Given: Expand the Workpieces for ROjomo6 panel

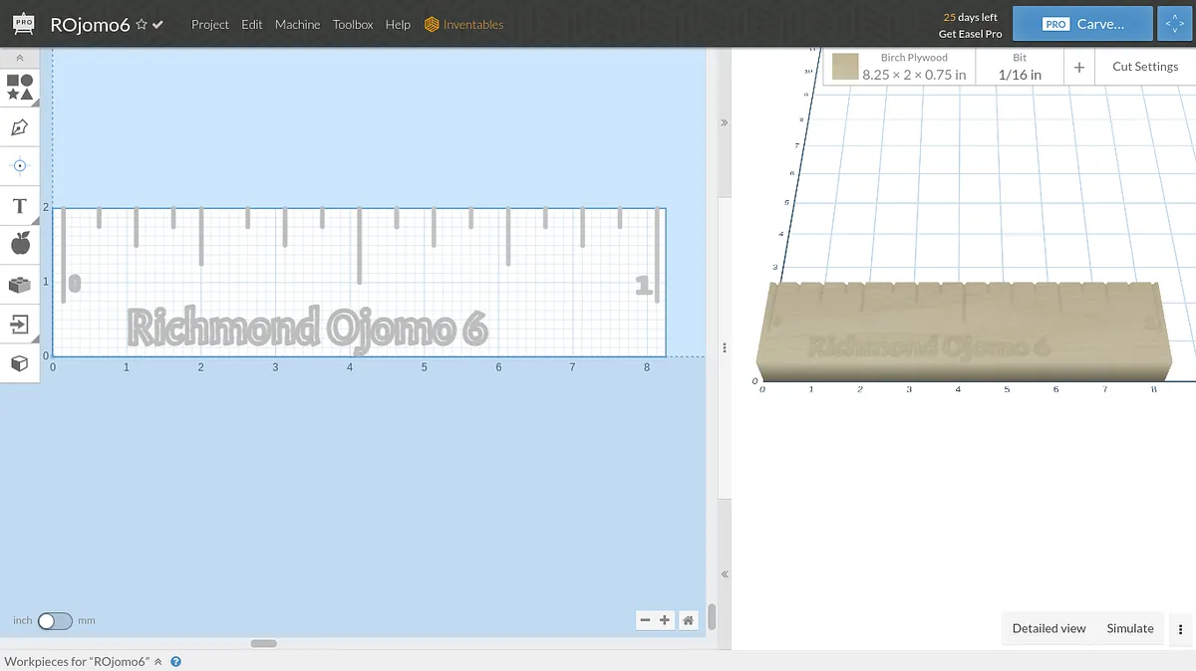Looking at the screenshot, I should (157, 662).
